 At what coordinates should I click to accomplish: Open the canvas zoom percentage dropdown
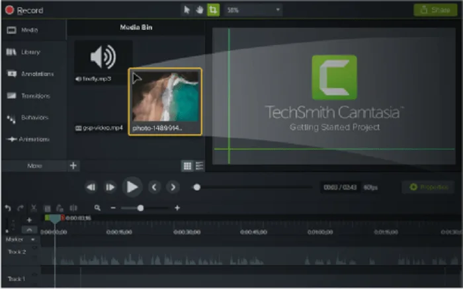[253, 10]
